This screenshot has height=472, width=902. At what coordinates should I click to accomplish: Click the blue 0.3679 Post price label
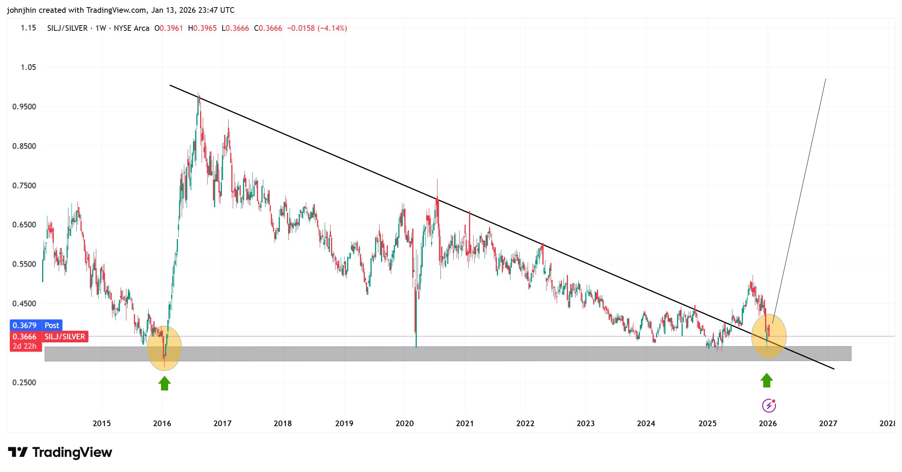pos(36,325)
